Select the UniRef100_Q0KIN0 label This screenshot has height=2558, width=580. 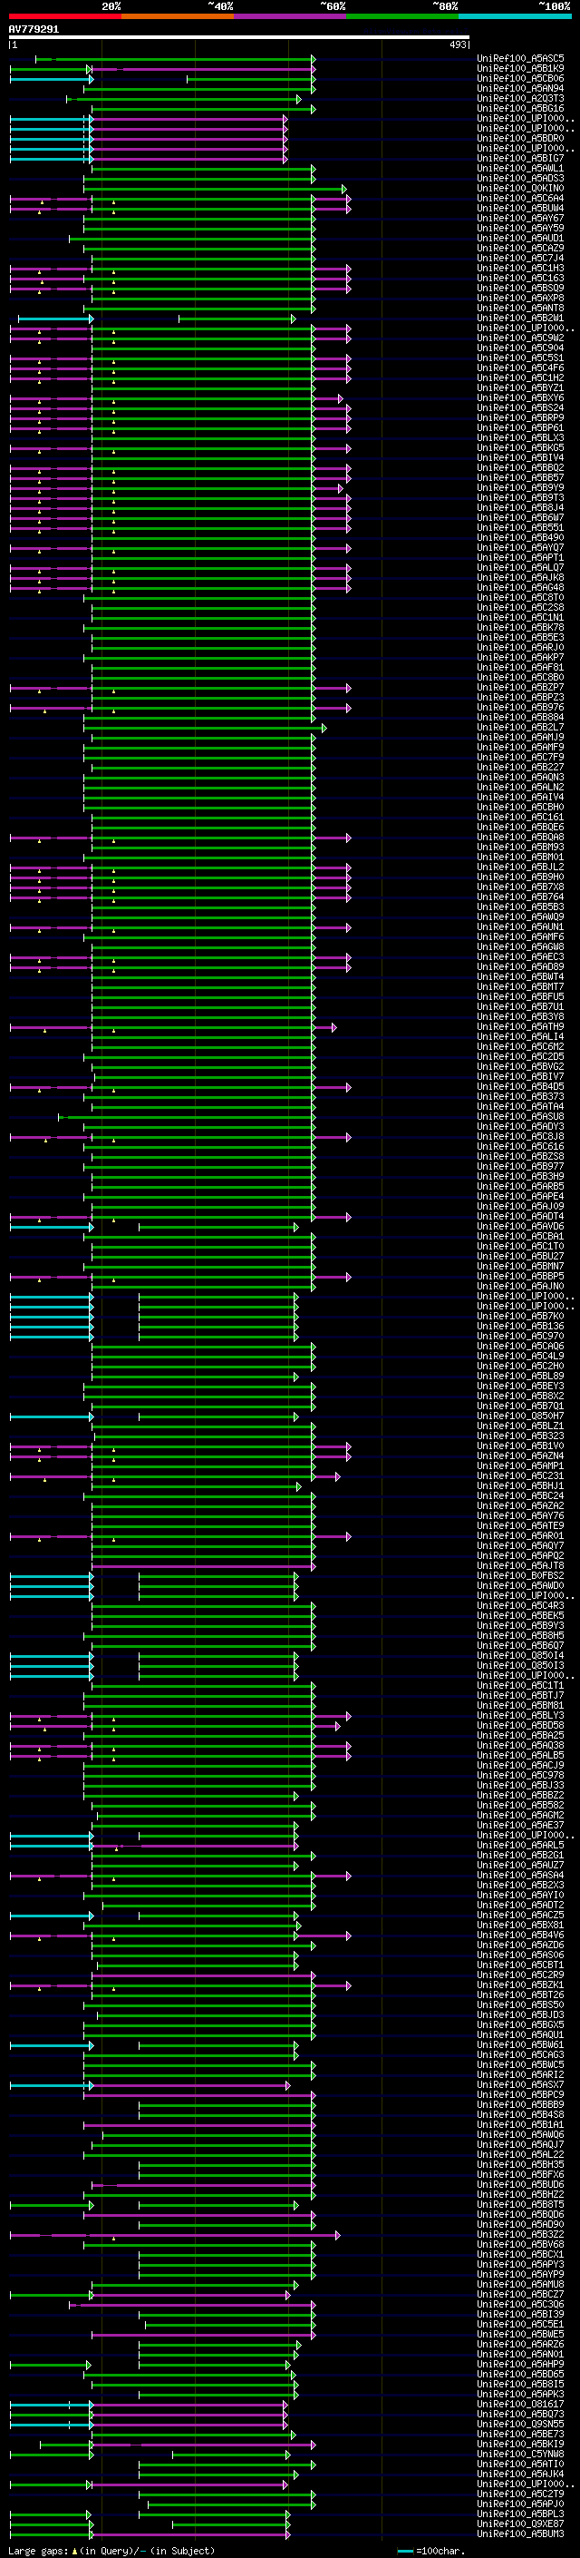coord(520,189)
